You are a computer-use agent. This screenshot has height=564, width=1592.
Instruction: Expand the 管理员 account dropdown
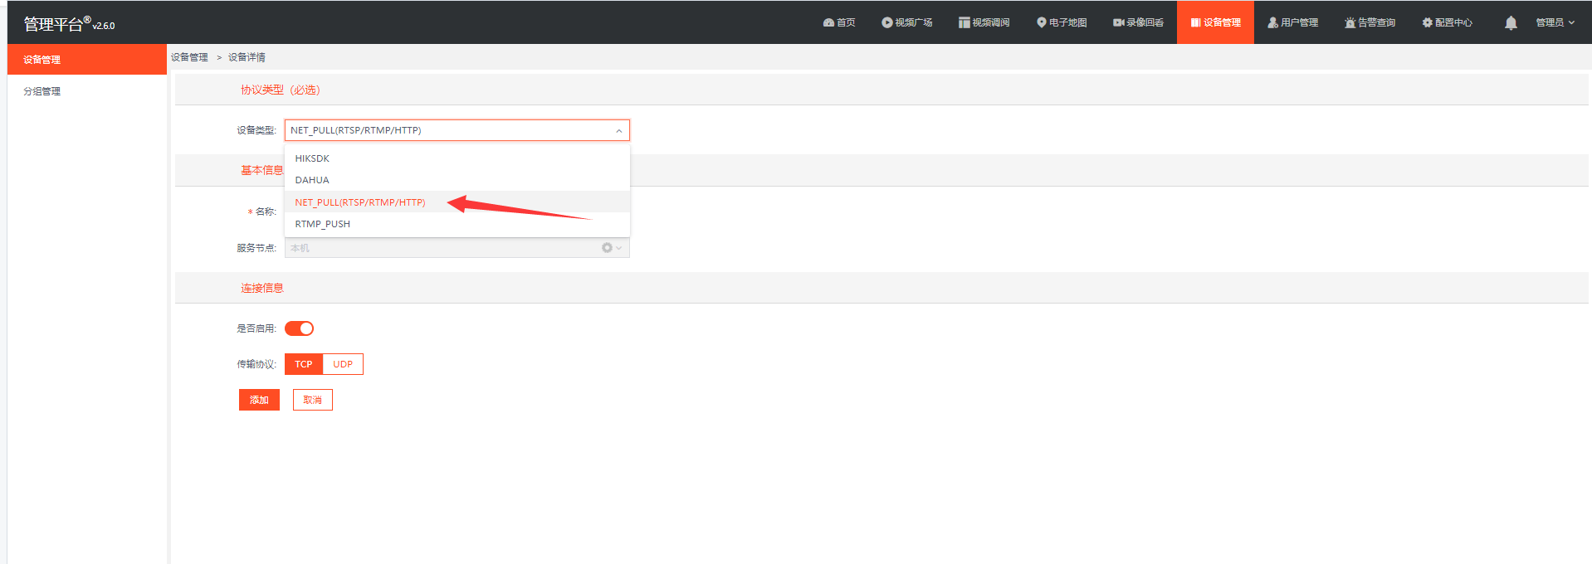tap(1555, 22)
